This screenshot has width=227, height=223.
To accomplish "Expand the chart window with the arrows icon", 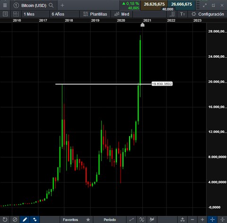I will [x=205, y=5].
